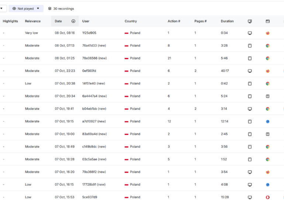
Task: Sort by the Country column header
Action: pyautogui.click(x=131, y=21)
